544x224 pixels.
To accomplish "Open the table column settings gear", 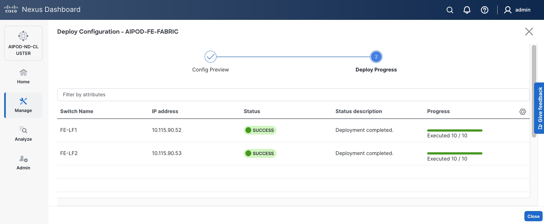I will click(x=522, y=112).
